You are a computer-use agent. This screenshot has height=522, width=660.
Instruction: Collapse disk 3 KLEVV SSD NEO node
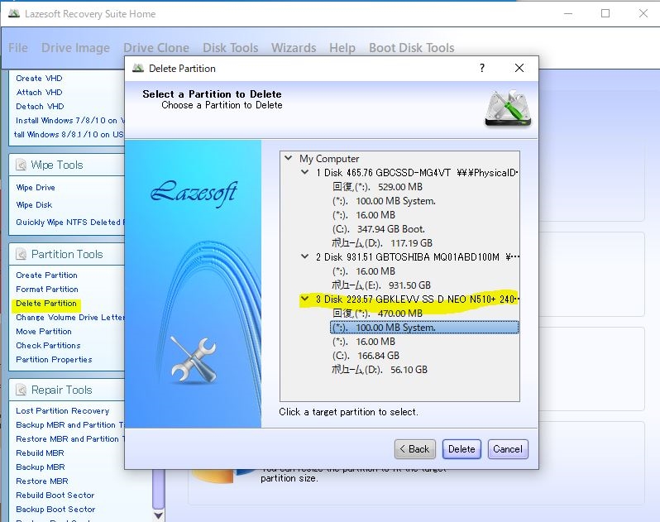(304, 299)
